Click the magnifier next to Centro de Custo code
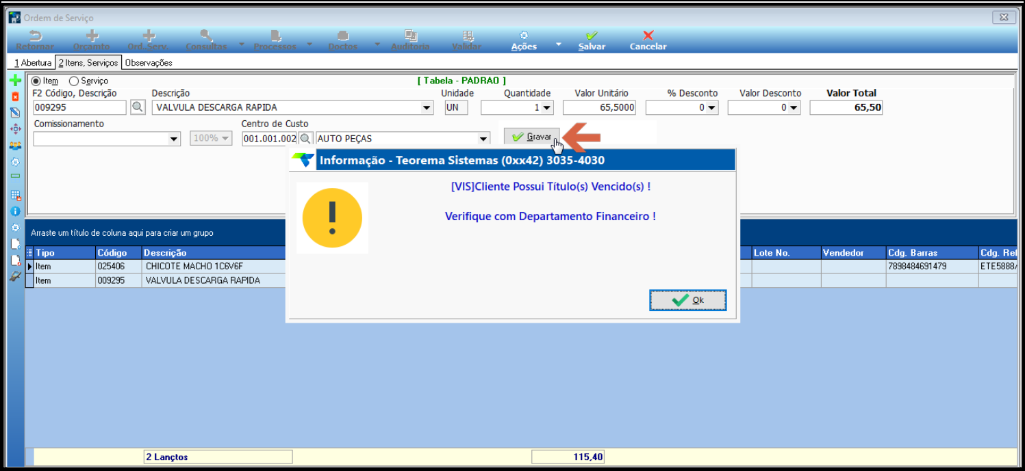 pyautogui.click(x=305, y=139)
